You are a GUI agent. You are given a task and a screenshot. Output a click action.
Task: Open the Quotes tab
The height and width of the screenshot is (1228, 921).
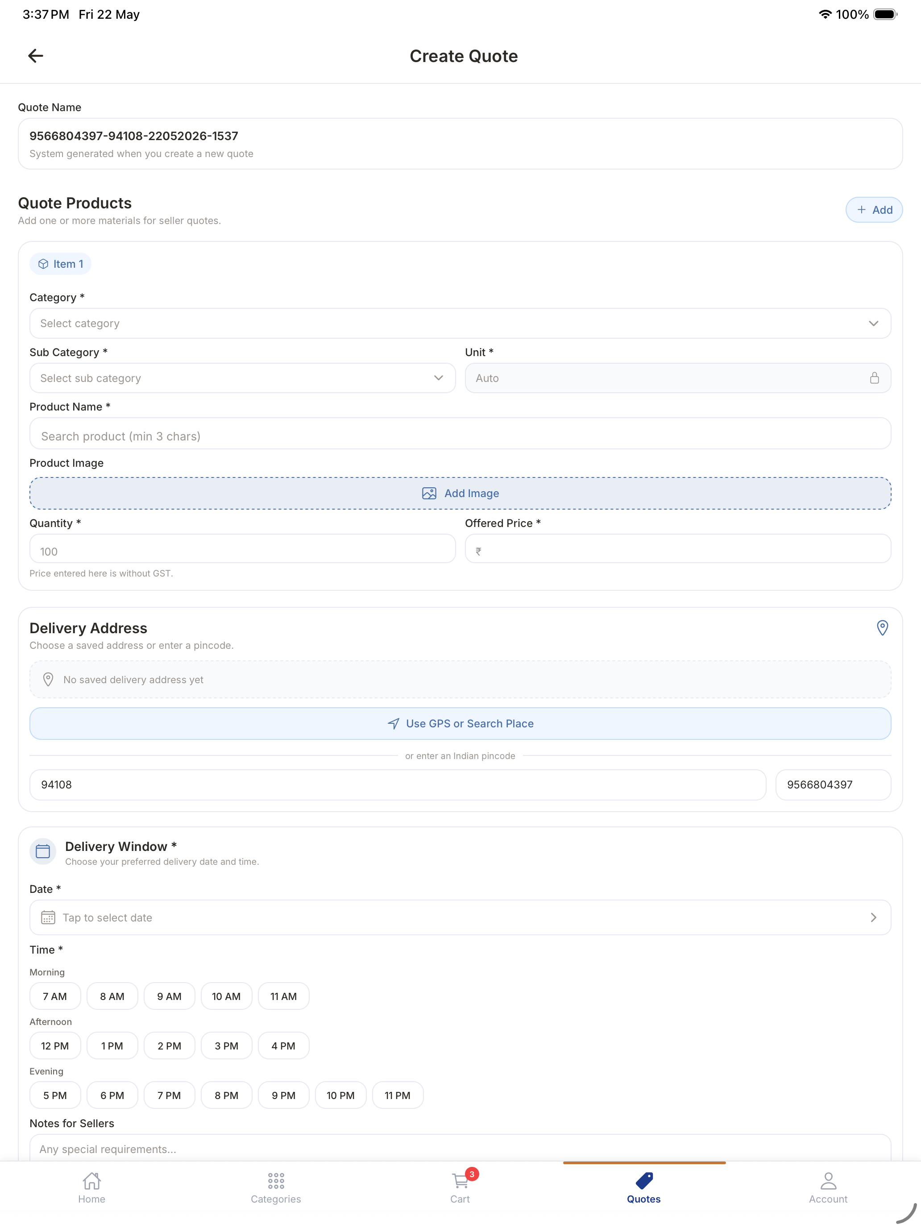pos(644,1188)
